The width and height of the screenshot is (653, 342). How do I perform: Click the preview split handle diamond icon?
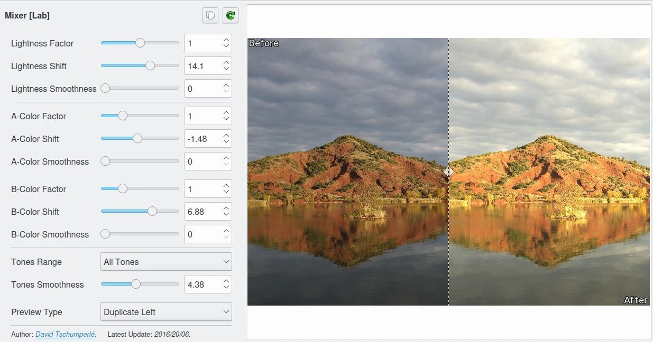coord(448,172)
